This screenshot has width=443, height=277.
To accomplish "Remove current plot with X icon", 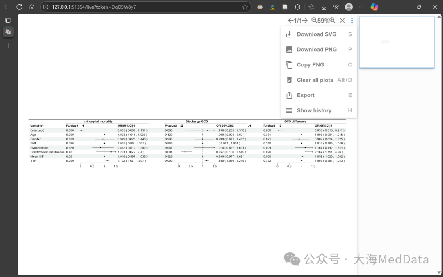I will click(x=342, y=21).
